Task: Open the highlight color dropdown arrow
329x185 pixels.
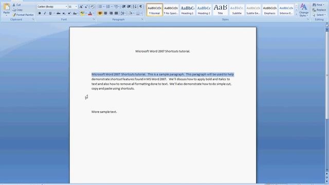Action: pos(86,13)
